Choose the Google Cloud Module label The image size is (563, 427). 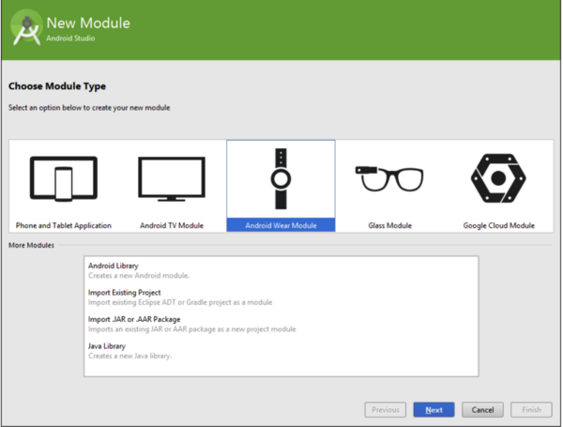[498, 225]
